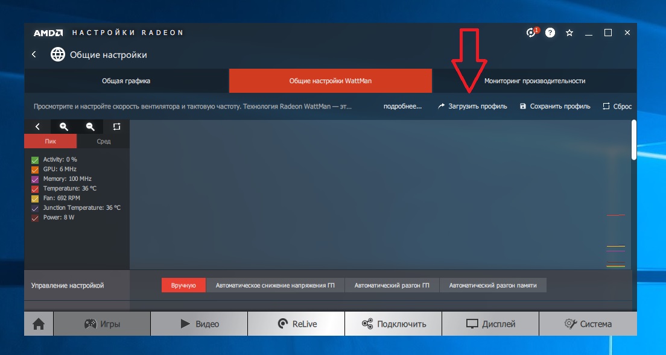Image resolution: width=666 pixels, height=355 pixels.
Task: Click the star favorites icon
Action: (x=569, y=33)
